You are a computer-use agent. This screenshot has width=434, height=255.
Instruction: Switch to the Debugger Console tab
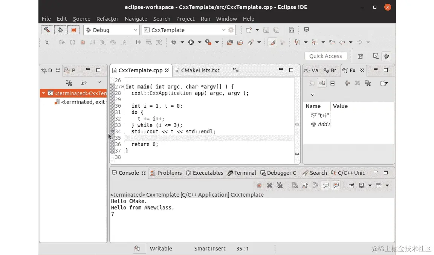tap(278, 173)
